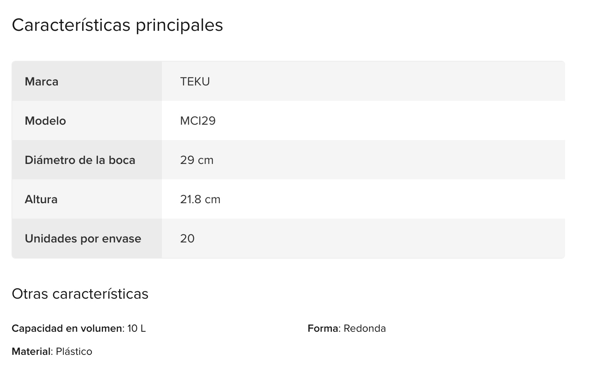
Task: Select the units per package value 20
Action: pyautogui.click(x=187, y=239)
